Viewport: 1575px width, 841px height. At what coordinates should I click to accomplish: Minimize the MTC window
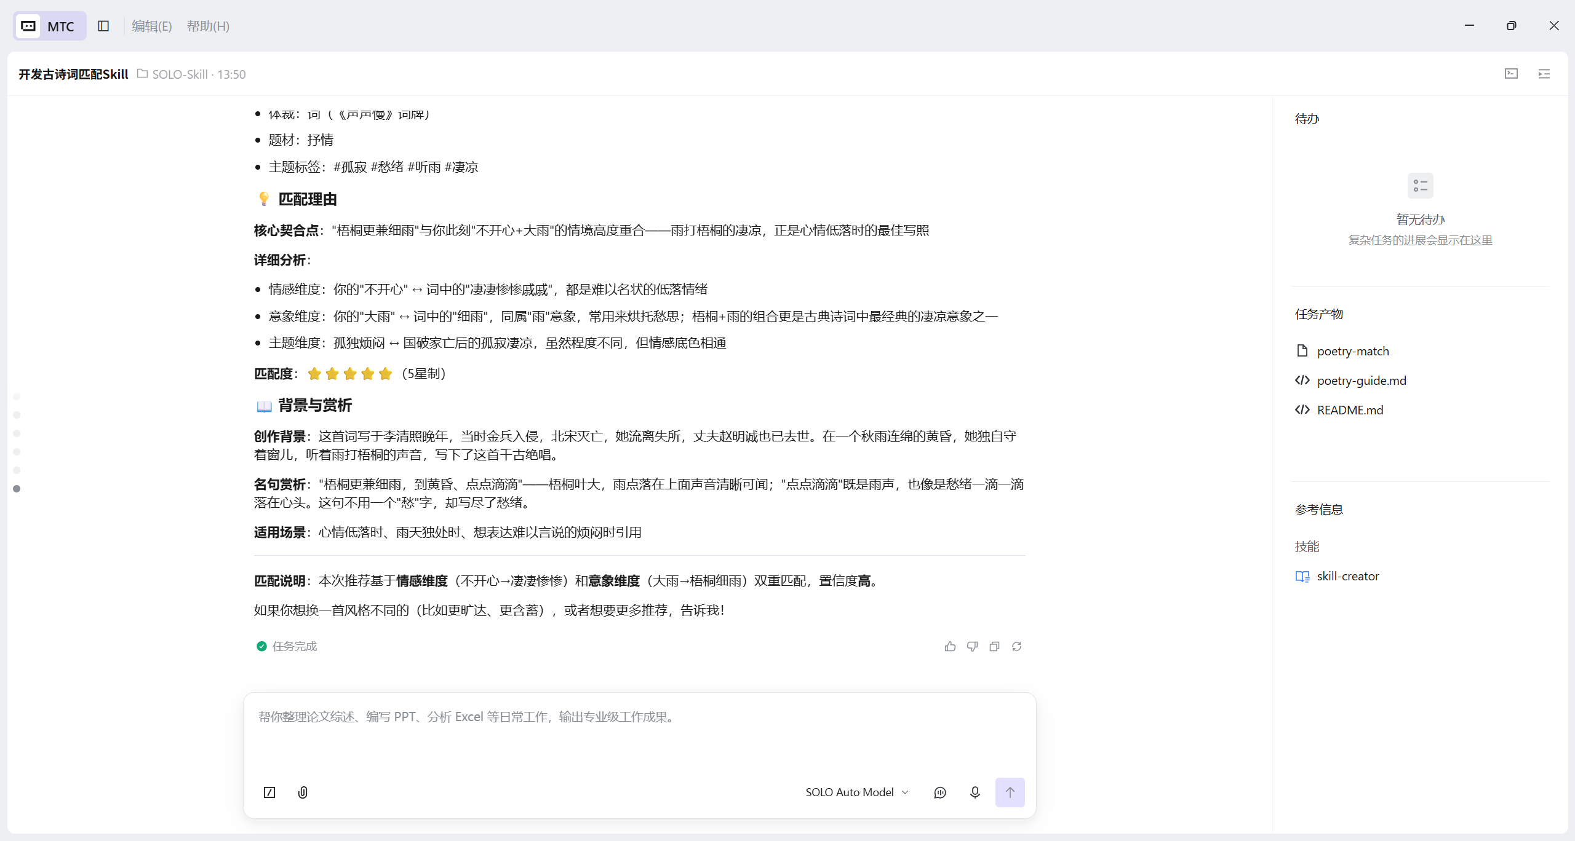[x=1470, y=25]
